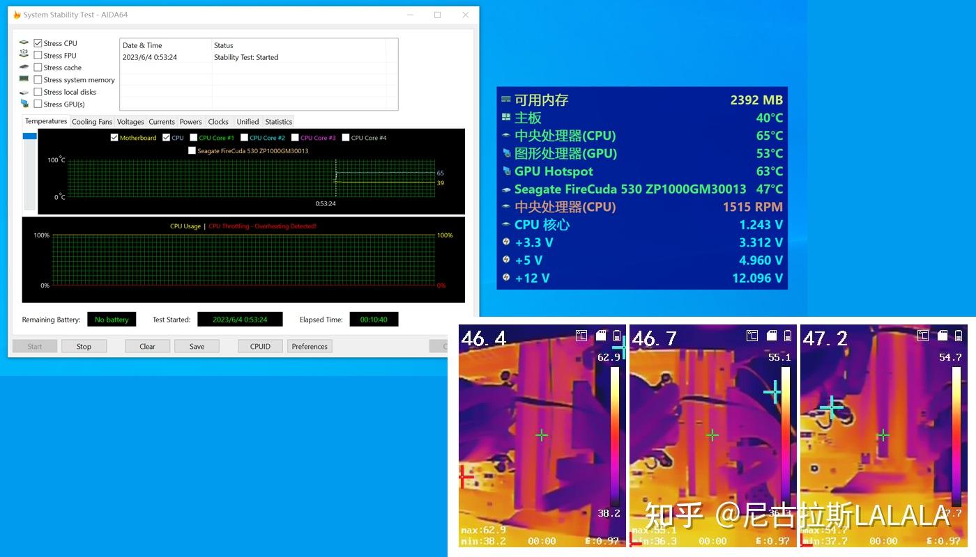Toggle the Motherboard temperature graph checkbox
Viewport: 976px width, 557px height.
pyautogui.click(x=114, y=138)
